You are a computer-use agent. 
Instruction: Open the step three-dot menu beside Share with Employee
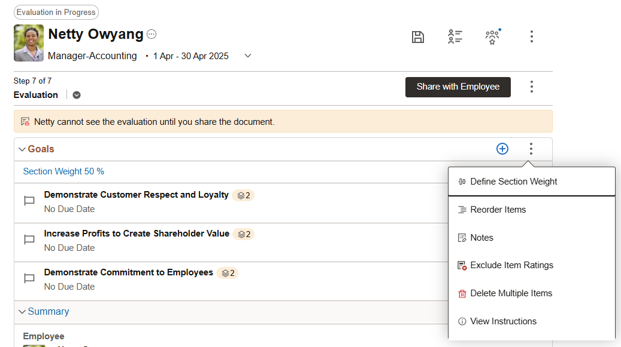click(532, 87)
